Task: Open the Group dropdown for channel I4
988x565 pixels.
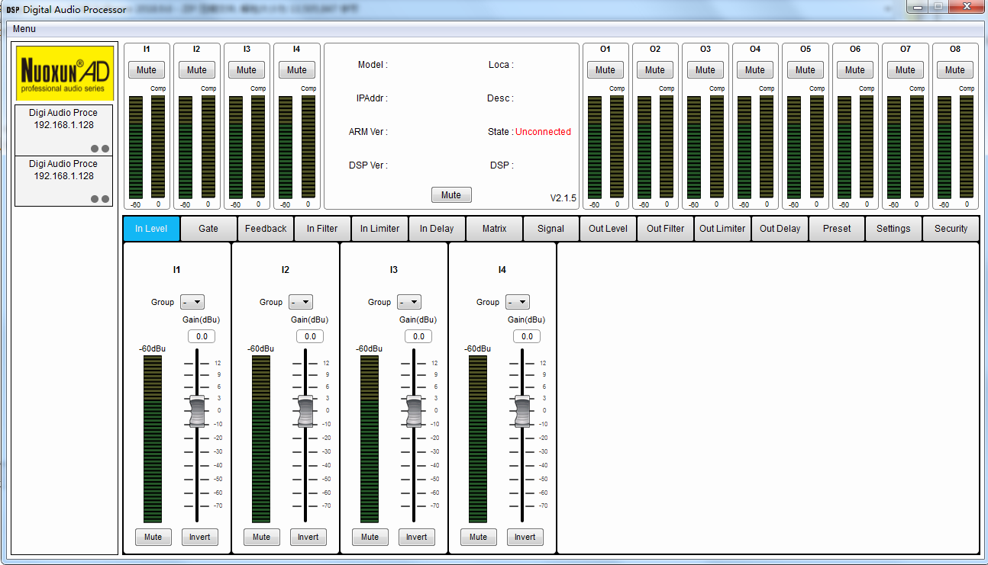Action: tap(517, 301)
